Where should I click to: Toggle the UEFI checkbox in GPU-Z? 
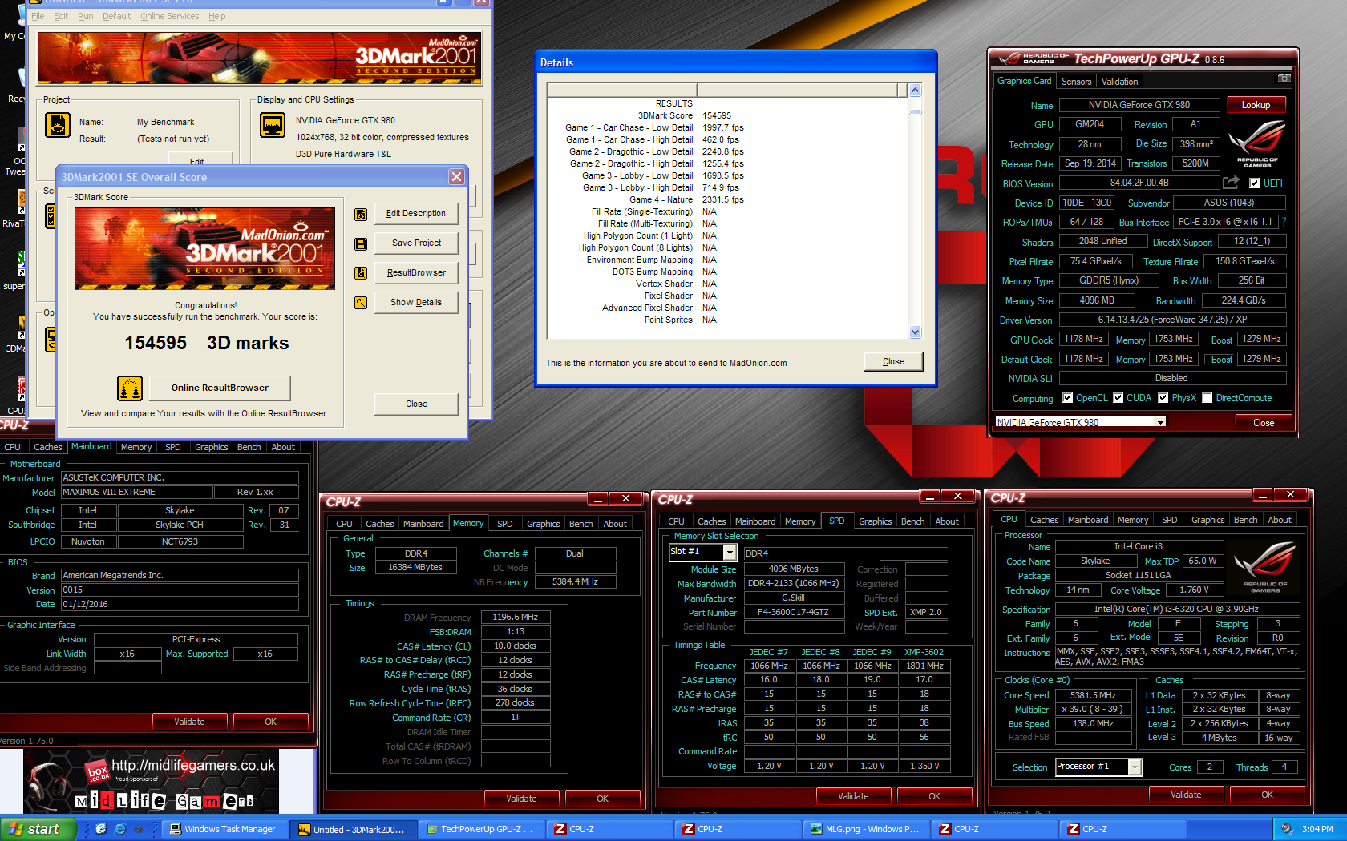[x=1255, y=183]
